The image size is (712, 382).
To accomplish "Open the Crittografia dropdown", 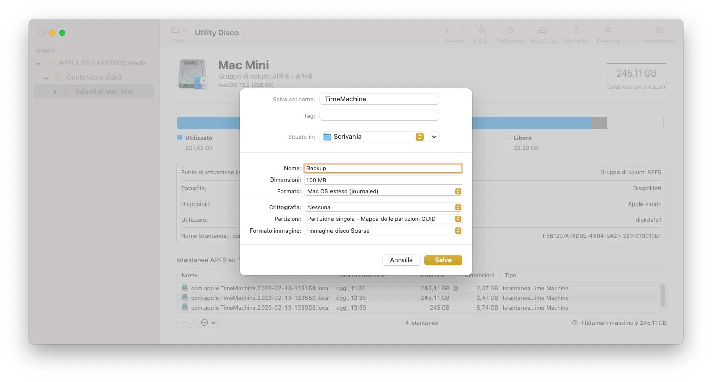I will tap(383, 207).
